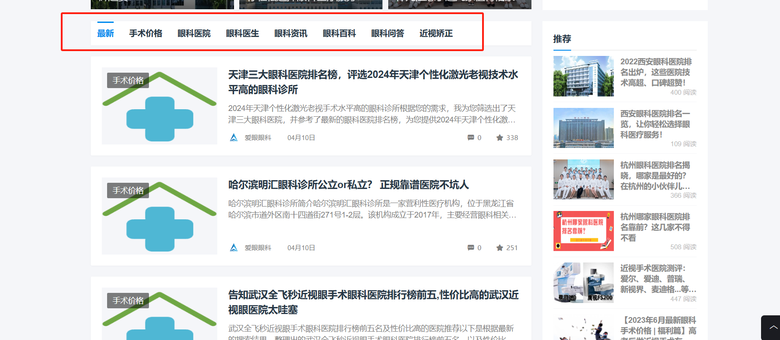The height and width of the screenshot is (340, 780).
Task: Click the 109 阅读 read count
Action: (683, 144)
